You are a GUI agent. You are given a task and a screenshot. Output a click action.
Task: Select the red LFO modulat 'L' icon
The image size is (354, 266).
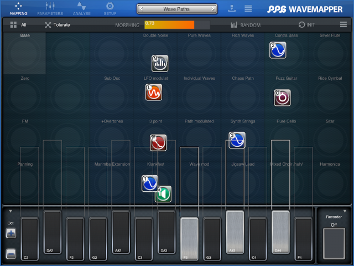154,92
